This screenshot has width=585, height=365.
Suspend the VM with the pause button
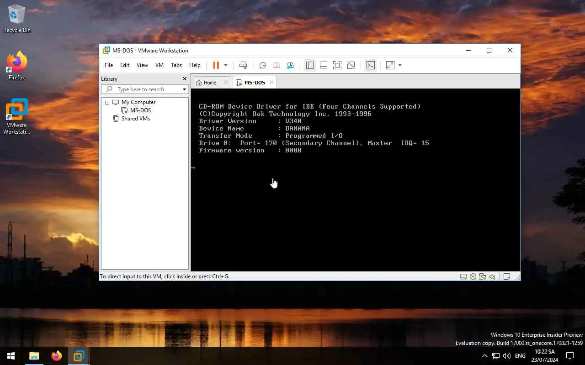216,65
